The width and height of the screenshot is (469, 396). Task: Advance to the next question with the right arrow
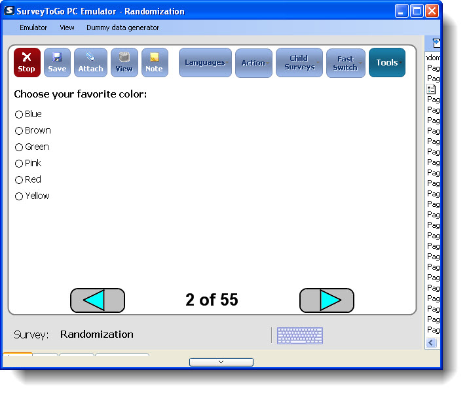pos(327,300)
